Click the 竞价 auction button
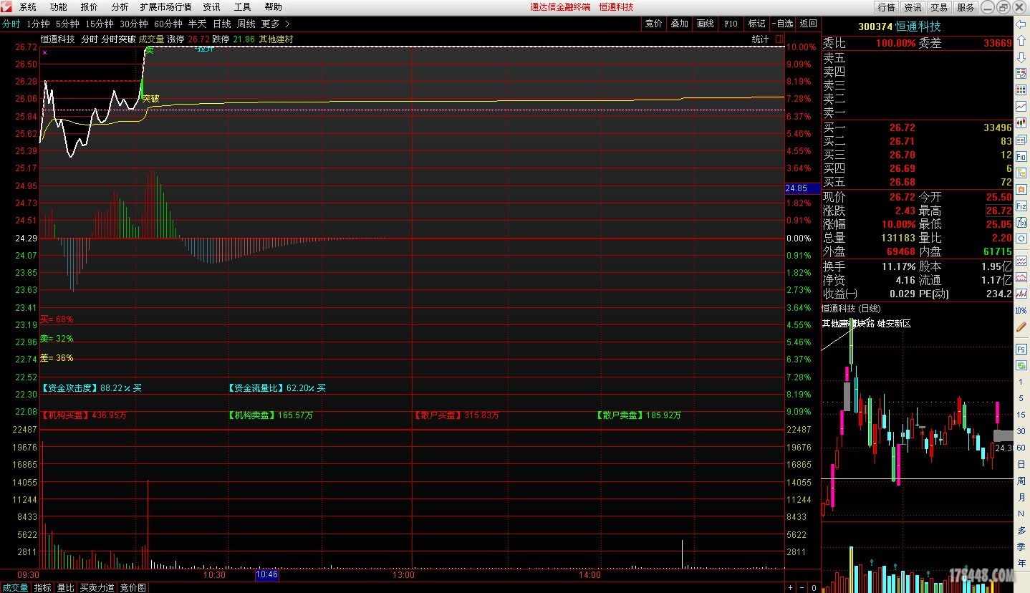Image resolution: width=1030 pixels, height=593 pixels. (x=653, y=24)
